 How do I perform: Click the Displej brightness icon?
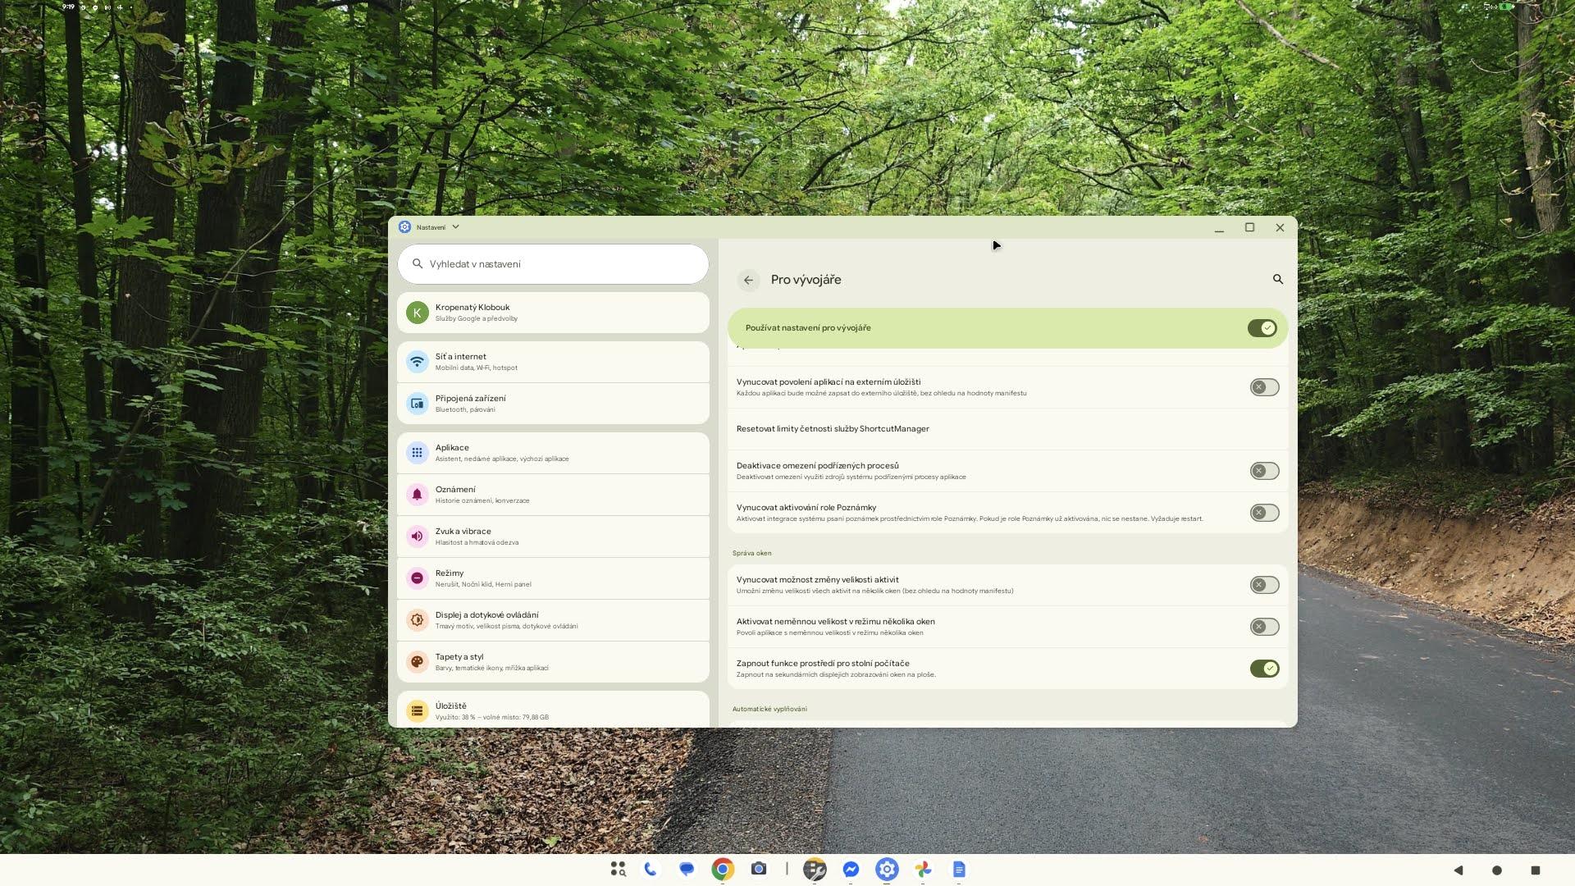click(x=418, y=620)
